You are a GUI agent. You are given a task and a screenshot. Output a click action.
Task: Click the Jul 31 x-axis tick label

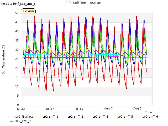(x=79, y=109)
